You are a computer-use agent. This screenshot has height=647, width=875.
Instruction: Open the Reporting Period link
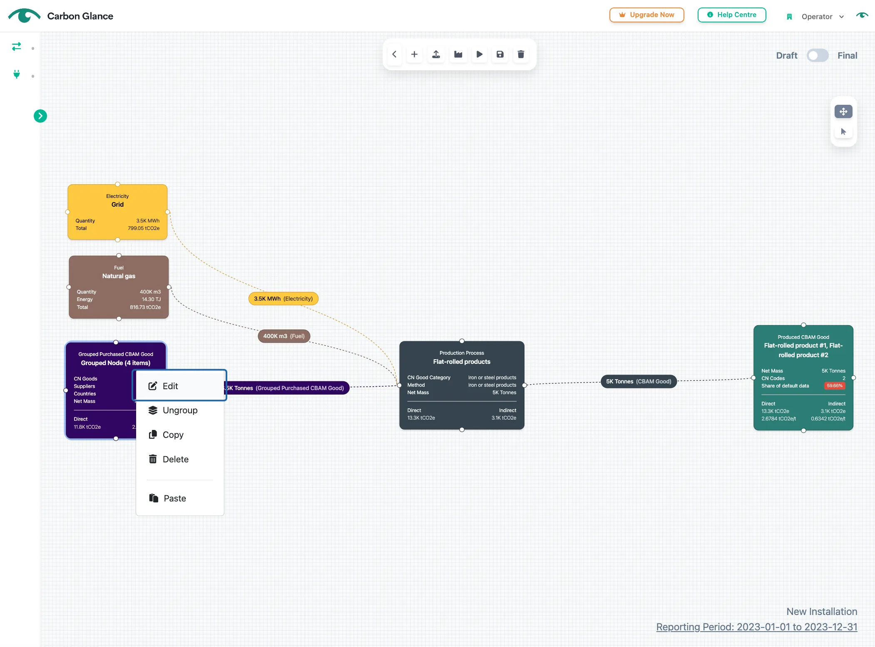click(x=757, y=627)
